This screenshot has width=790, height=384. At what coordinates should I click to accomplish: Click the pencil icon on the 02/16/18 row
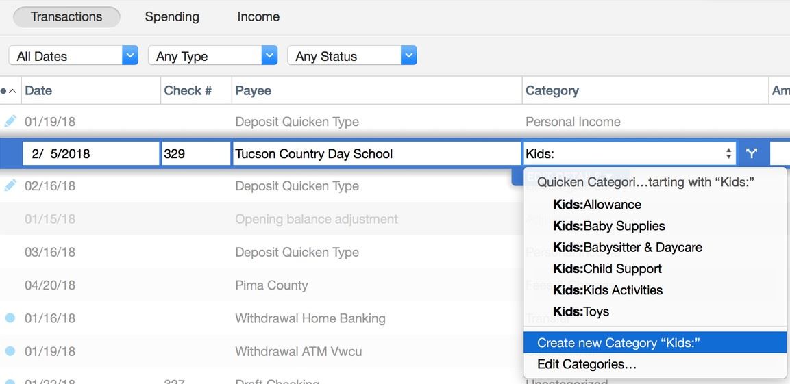10,185
